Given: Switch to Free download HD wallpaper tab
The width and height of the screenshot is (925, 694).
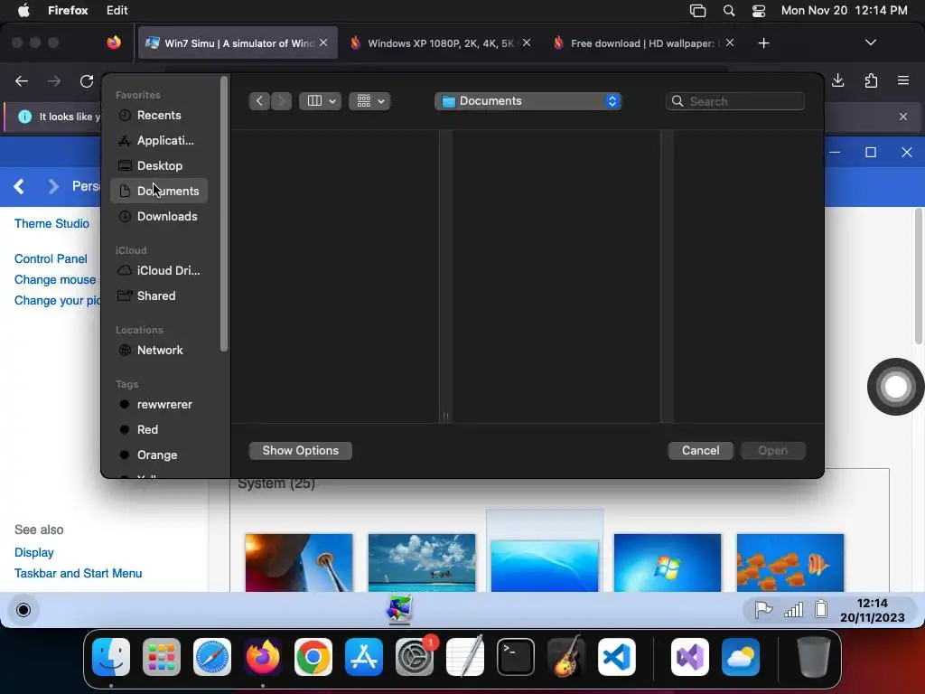Looking at the screenshot, I should [x=642, y=43].
